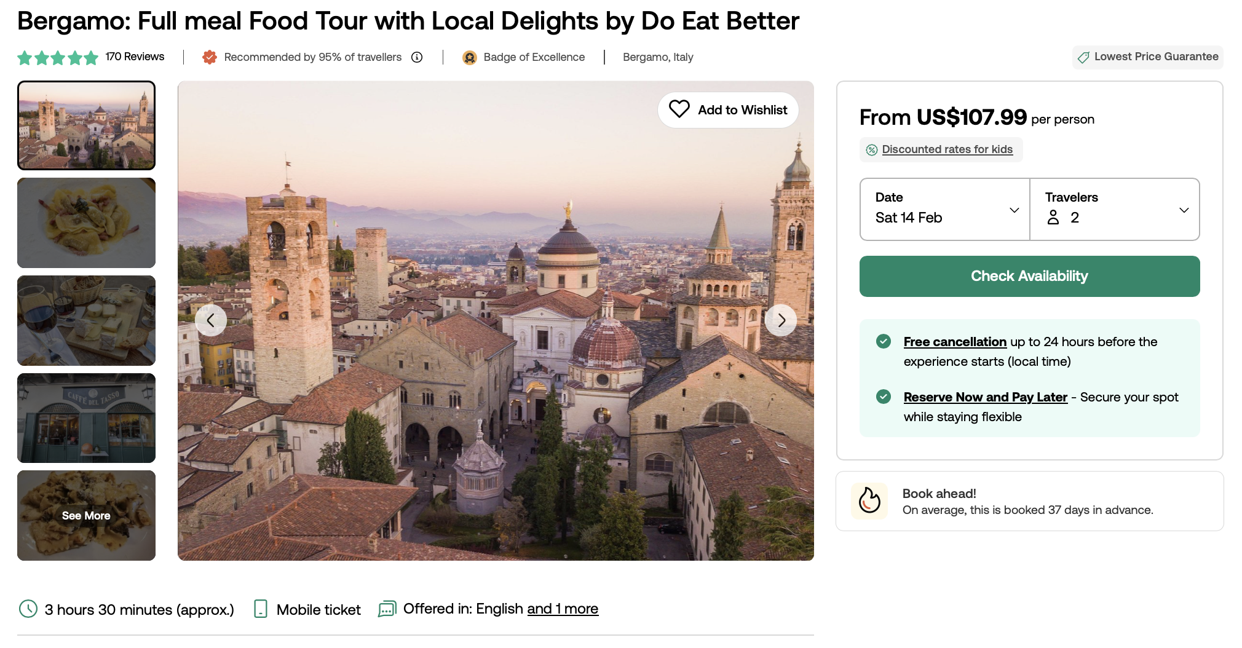Open the recommendation info tooltip icon
1242x648 pixels.
click(x=417, y=57)
